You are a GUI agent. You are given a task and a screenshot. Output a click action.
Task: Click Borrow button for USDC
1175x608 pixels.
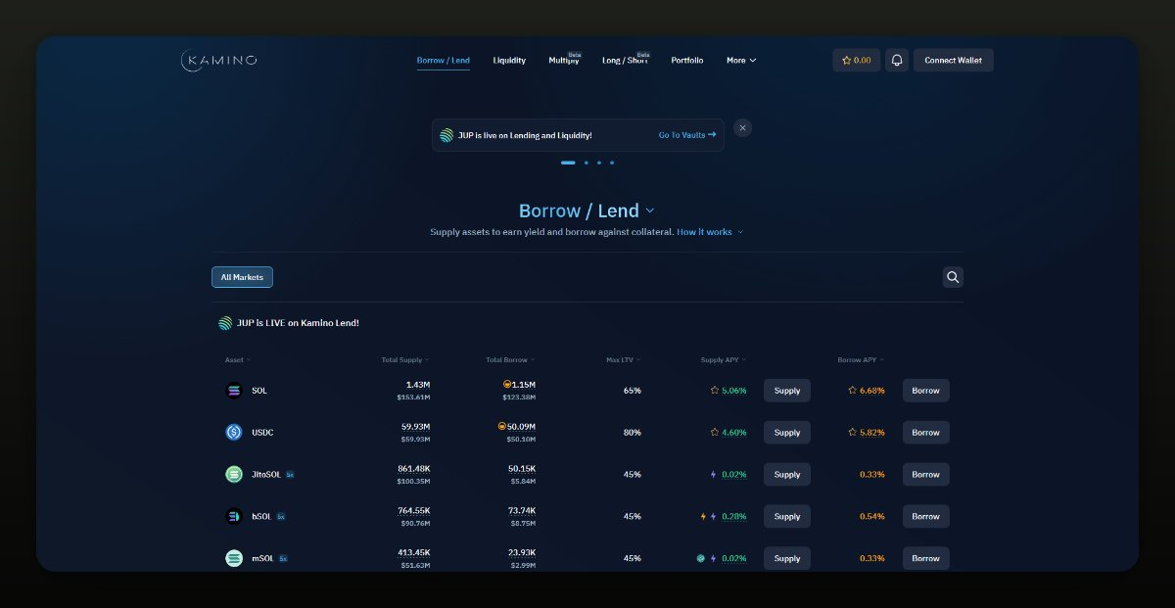click(926, 433)
